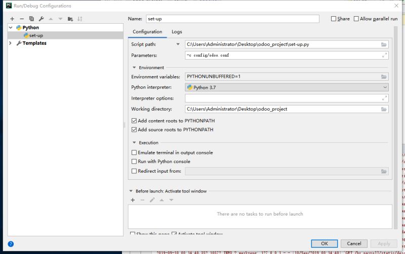Switch to the Configuration tab
The image size is (405, 254).
click(x=147, y=32)
